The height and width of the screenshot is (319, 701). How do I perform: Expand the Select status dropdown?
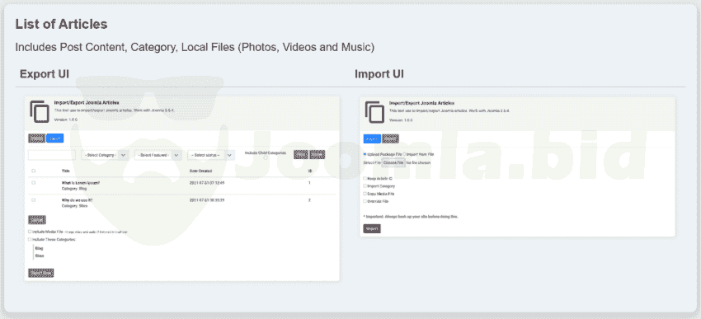pos(211,155)
